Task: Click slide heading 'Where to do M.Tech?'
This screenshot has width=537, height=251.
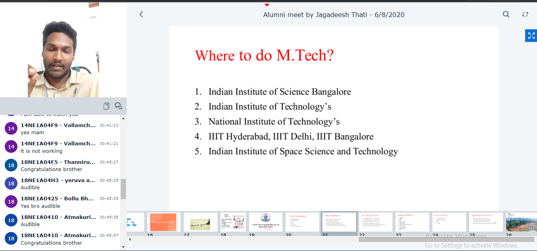Action: click(x=265, y=55)
